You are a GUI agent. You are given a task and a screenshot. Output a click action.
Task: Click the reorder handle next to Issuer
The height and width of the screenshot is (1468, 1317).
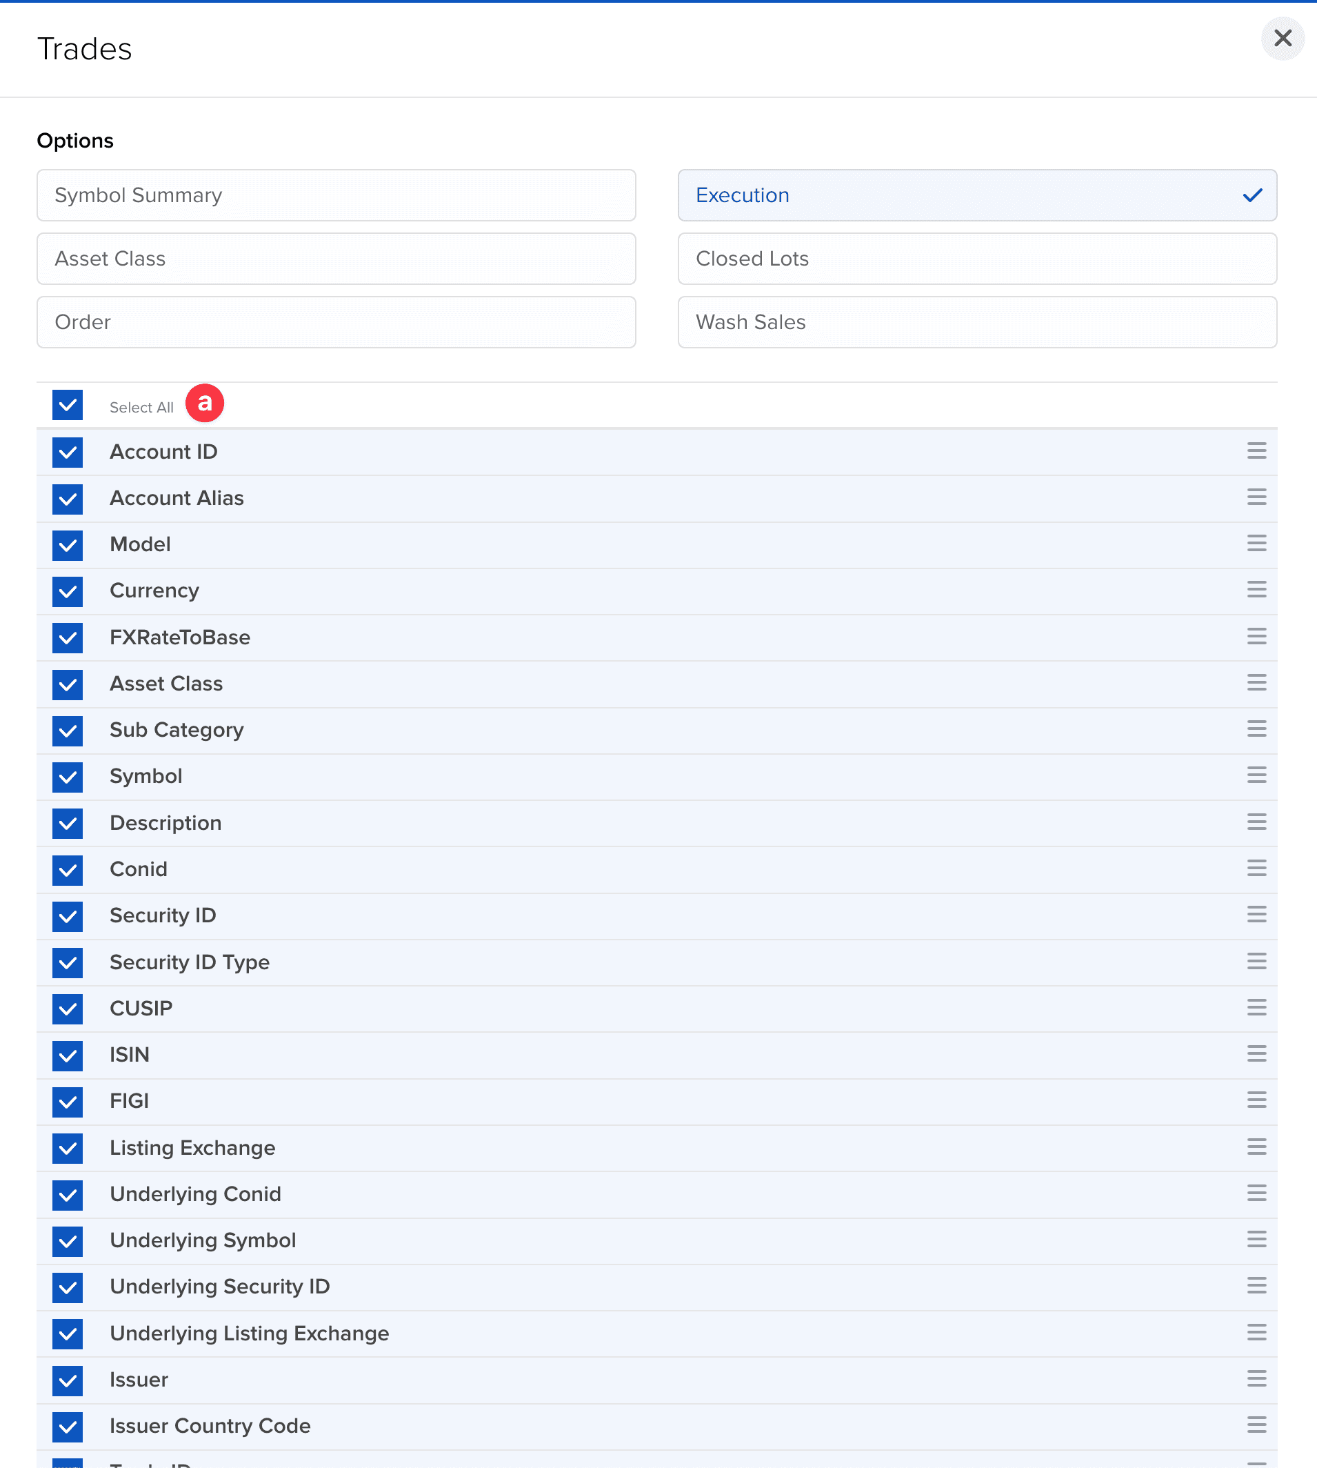1256,1379
